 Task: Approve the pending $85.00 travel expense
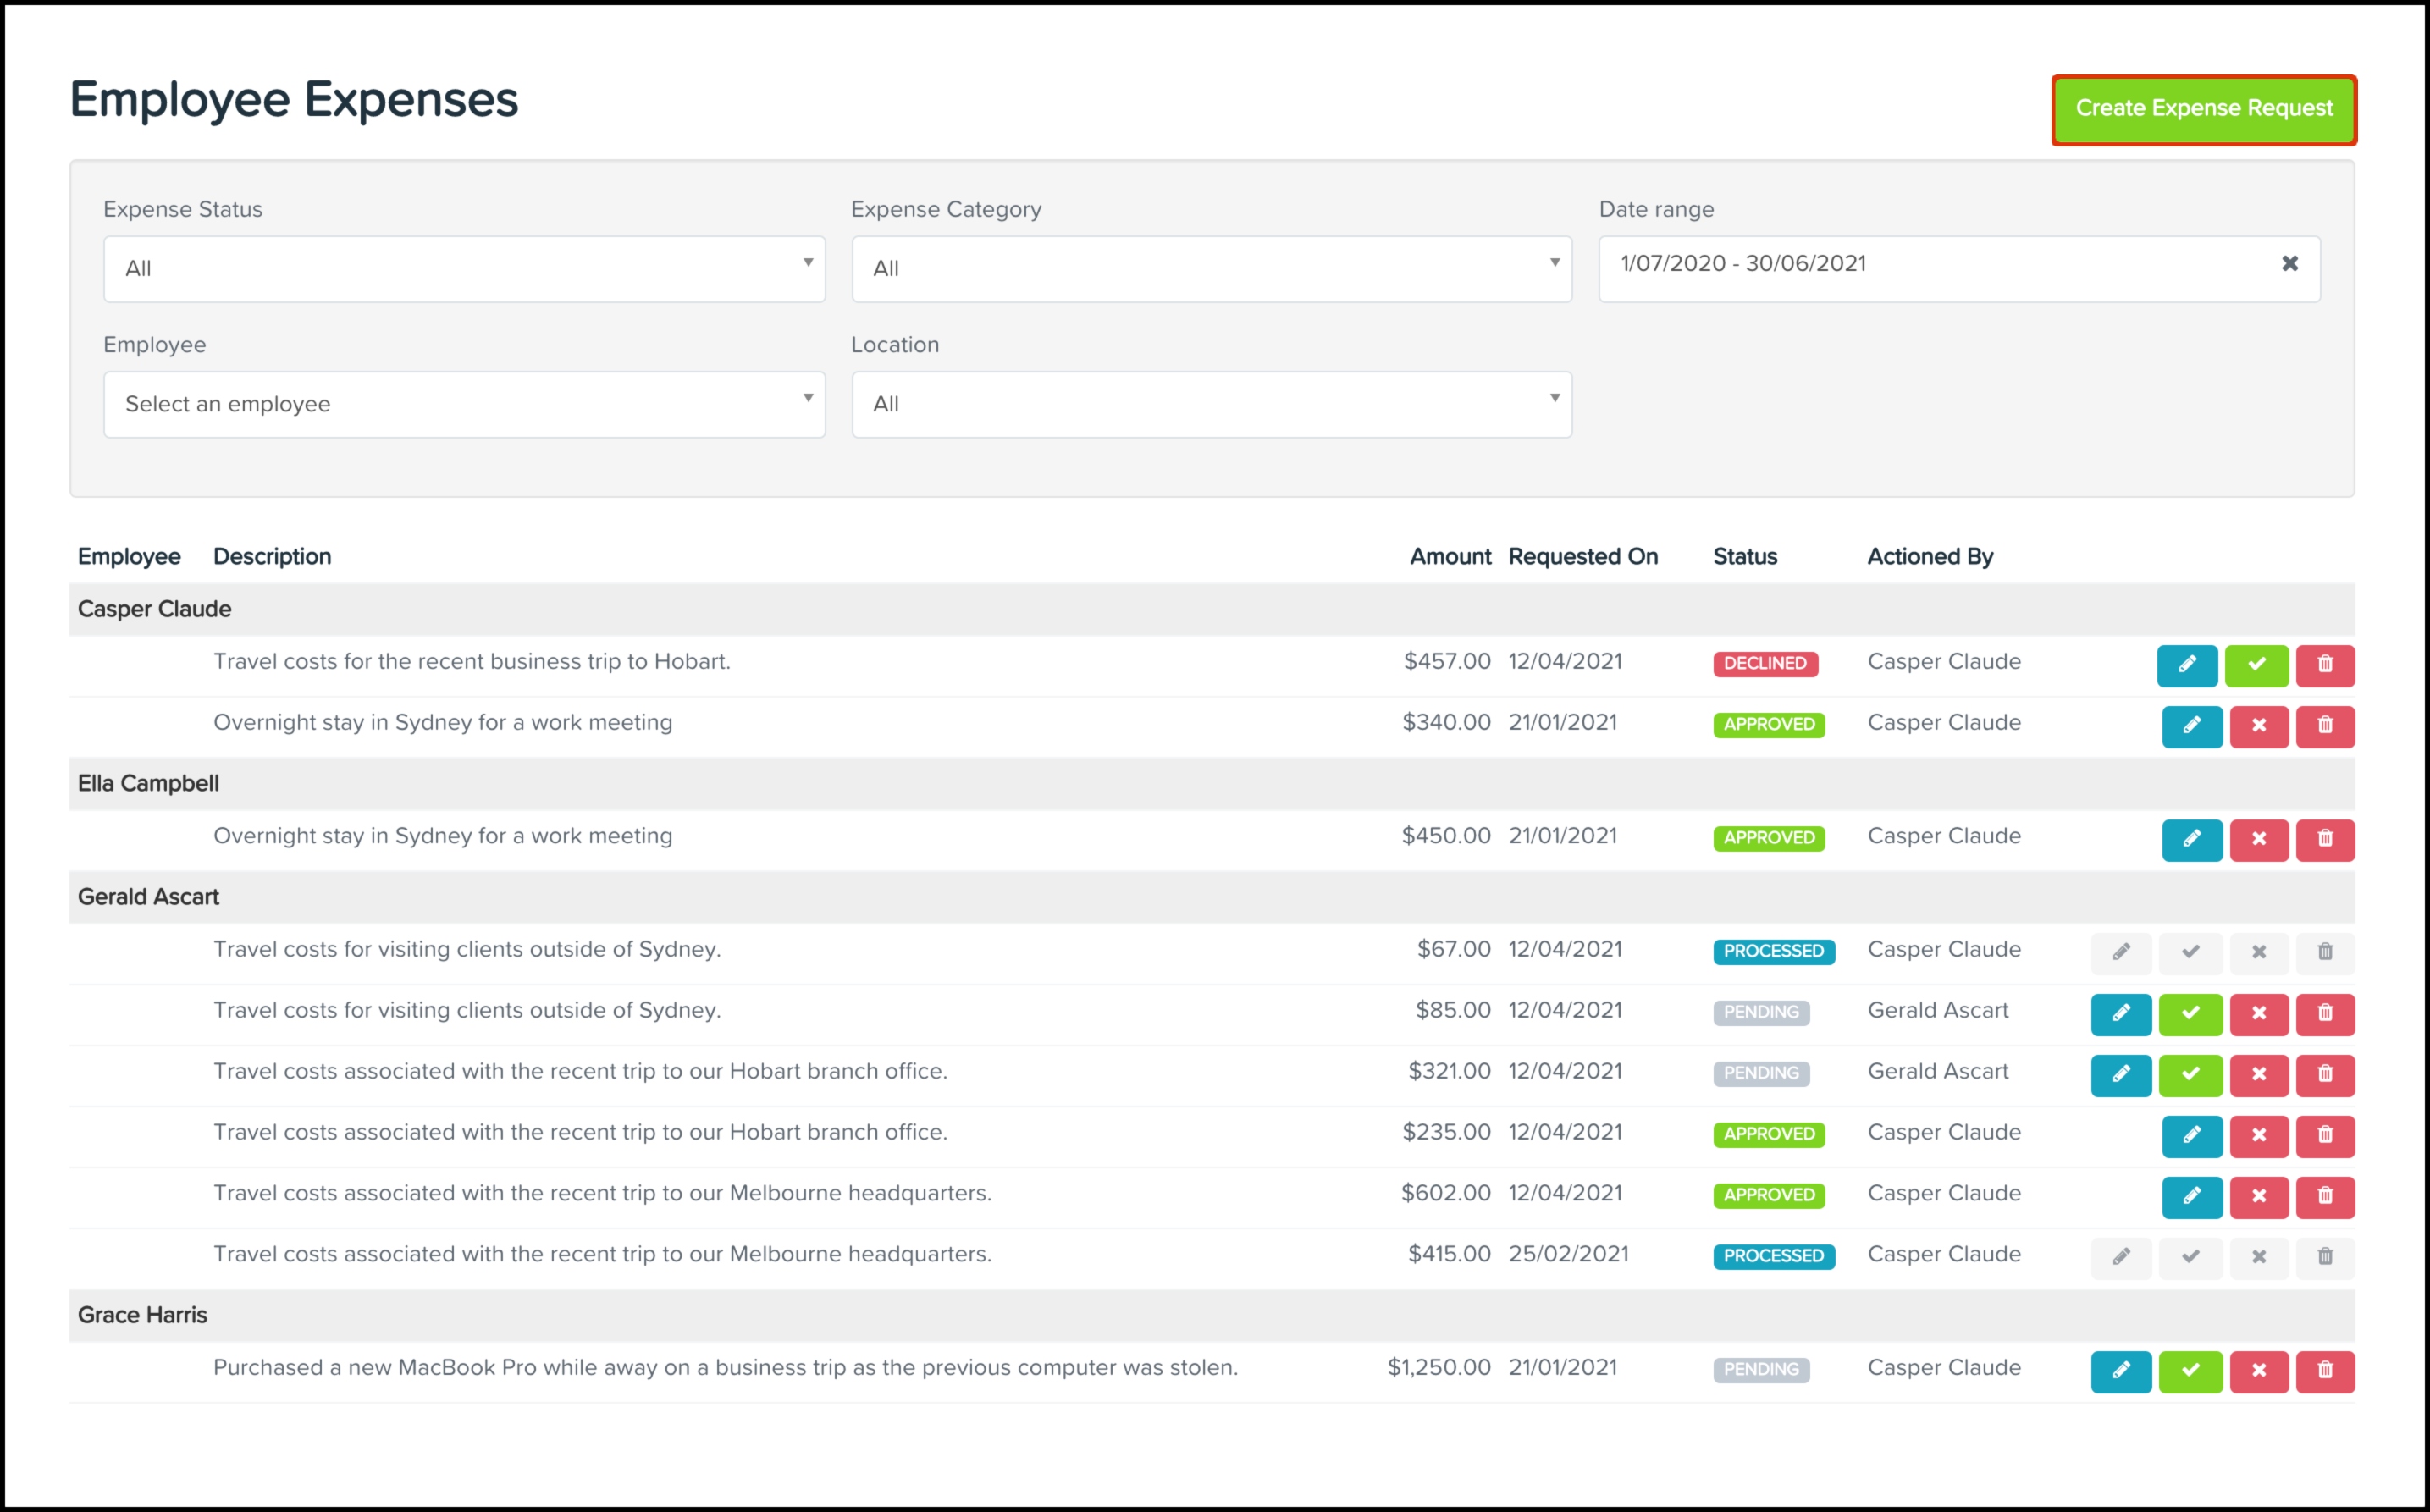click(x=2190, y=1013)
